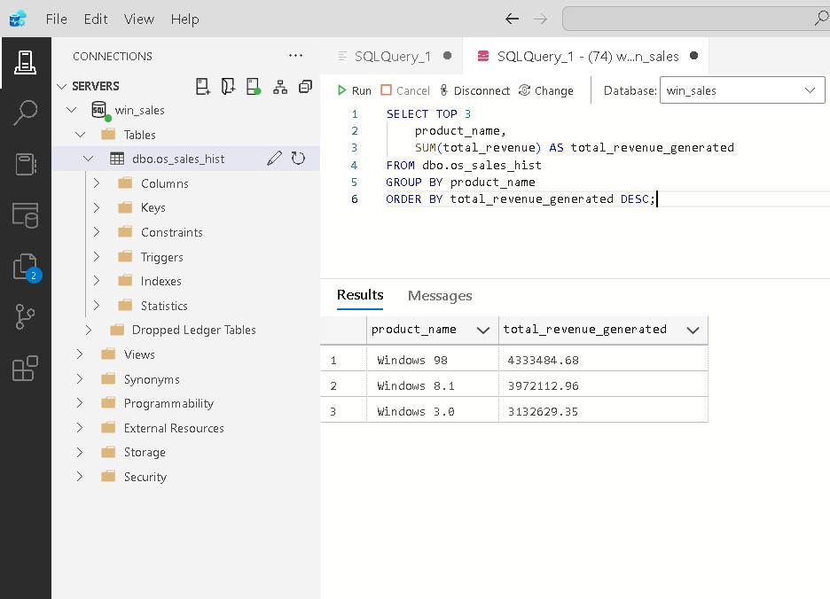This screenshot has width=830, height=599.
Task: Switch to the Messages tab
Action: [x=439, y=296]
